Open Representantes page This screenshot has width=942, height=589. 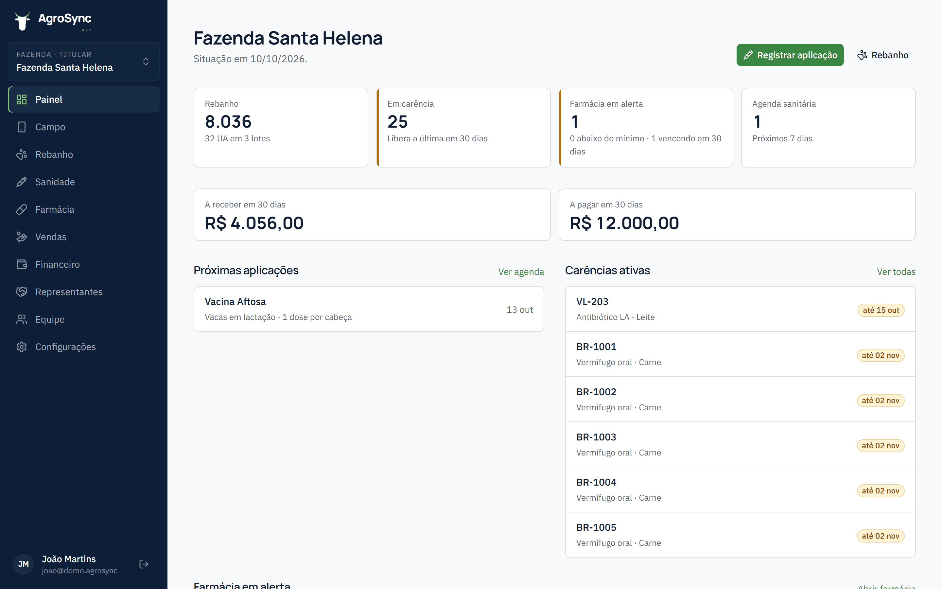(x=84, y=292)
